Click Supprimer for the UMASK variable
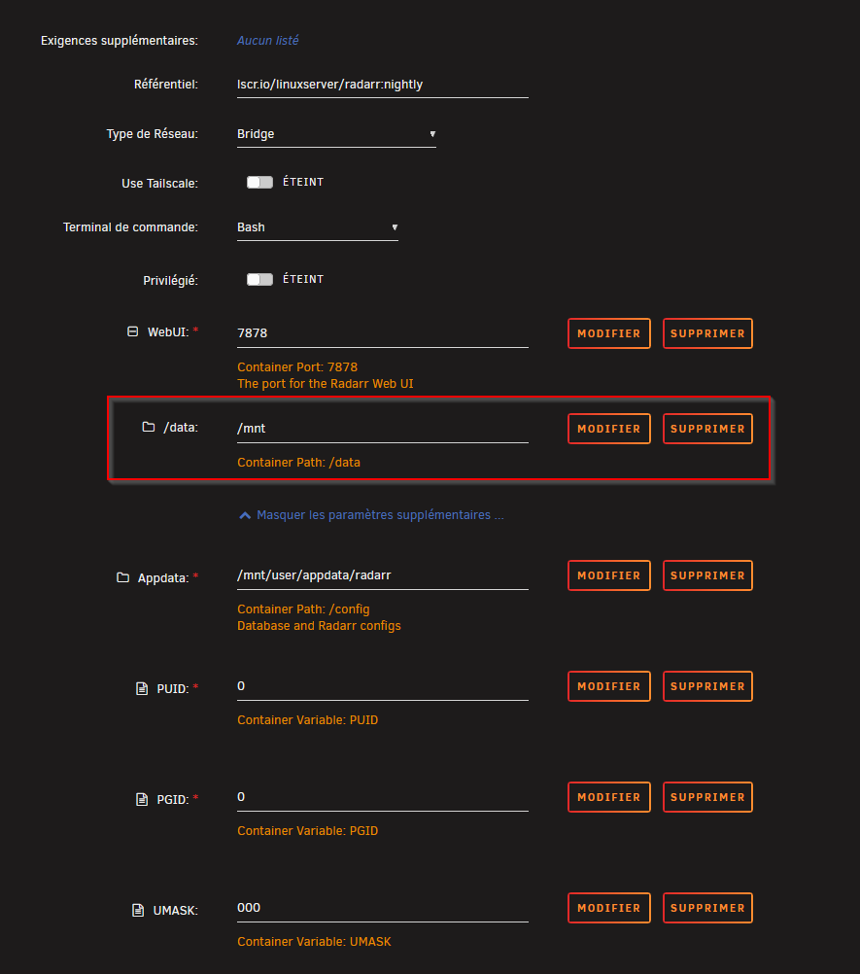Screen dimensions: 860x974 pos(707,908)
